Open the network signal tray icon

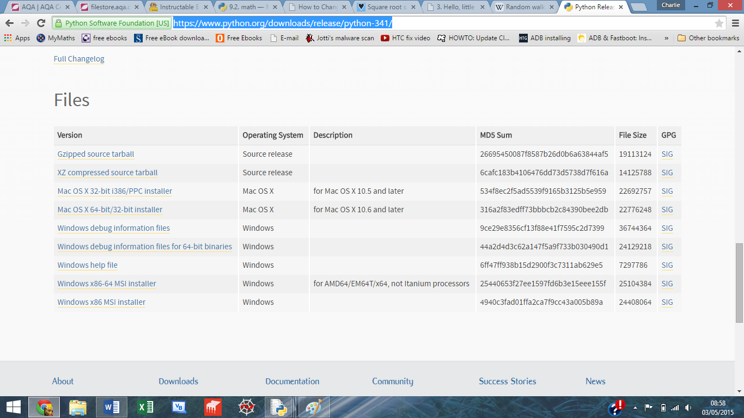pos(675,407)
